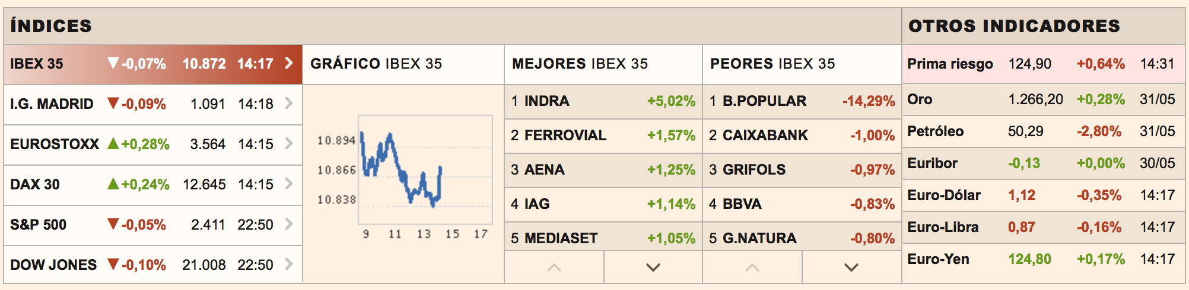
Task: Open the FERROVIAL stock entry
Action: (x=565, y=136)
